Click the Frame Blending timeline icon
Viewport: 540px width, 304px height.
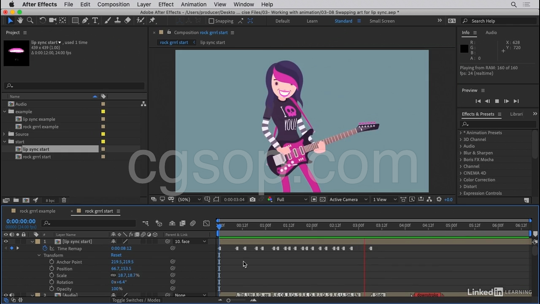(x=183, y=223)
